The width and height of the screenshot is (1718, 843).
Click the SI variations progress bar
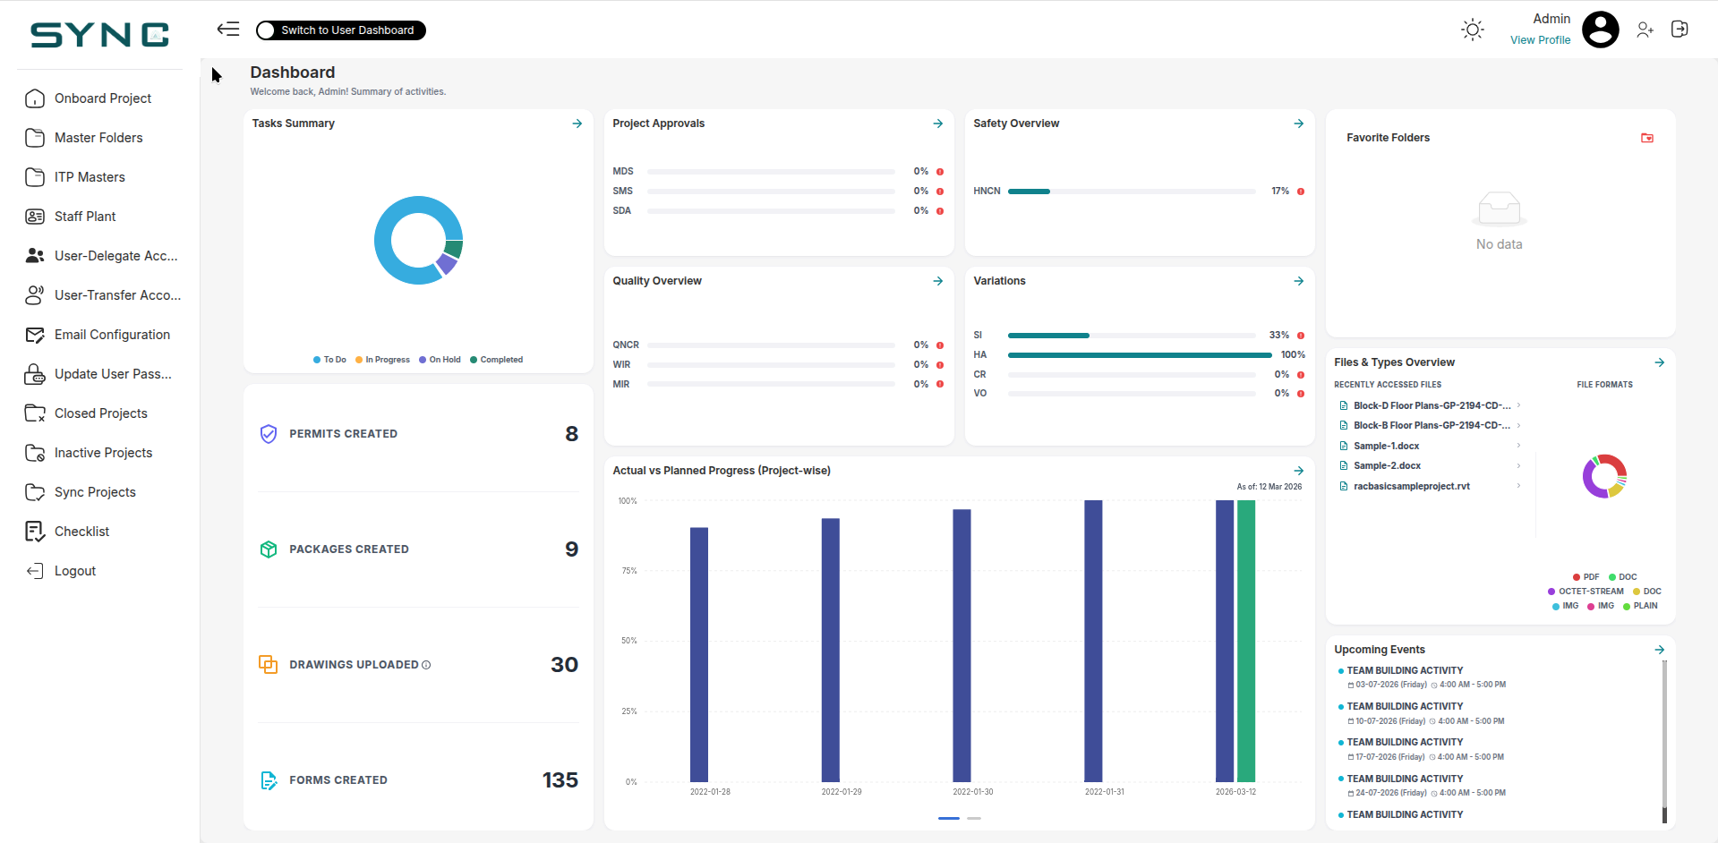pyautogui.click(x=1132, y=336)
